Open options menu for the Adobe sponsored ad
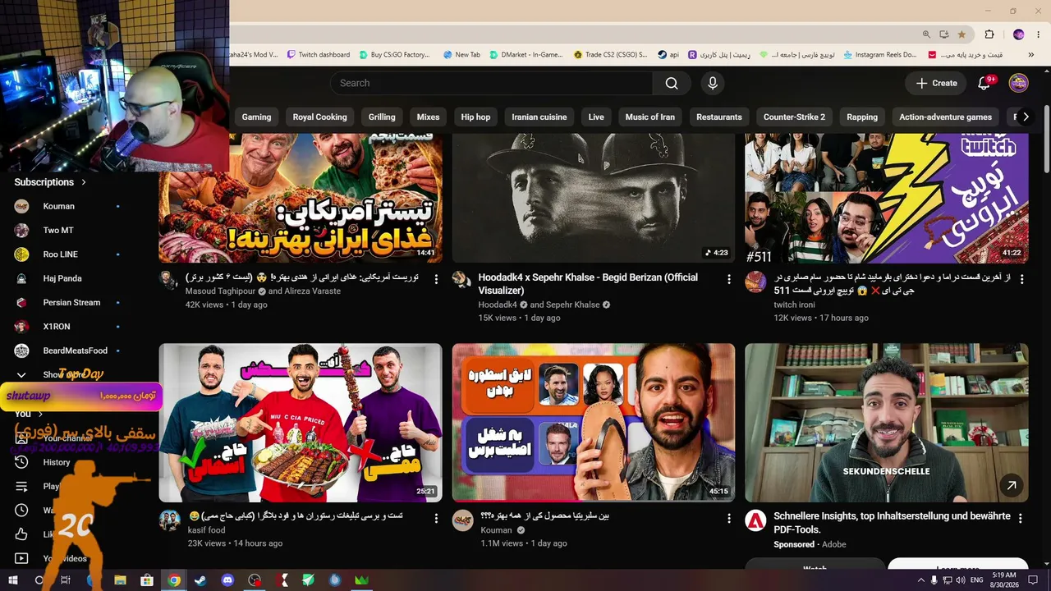This screenshot has width=1051, height=591. pyautogui.click(x=1021, y=519)
